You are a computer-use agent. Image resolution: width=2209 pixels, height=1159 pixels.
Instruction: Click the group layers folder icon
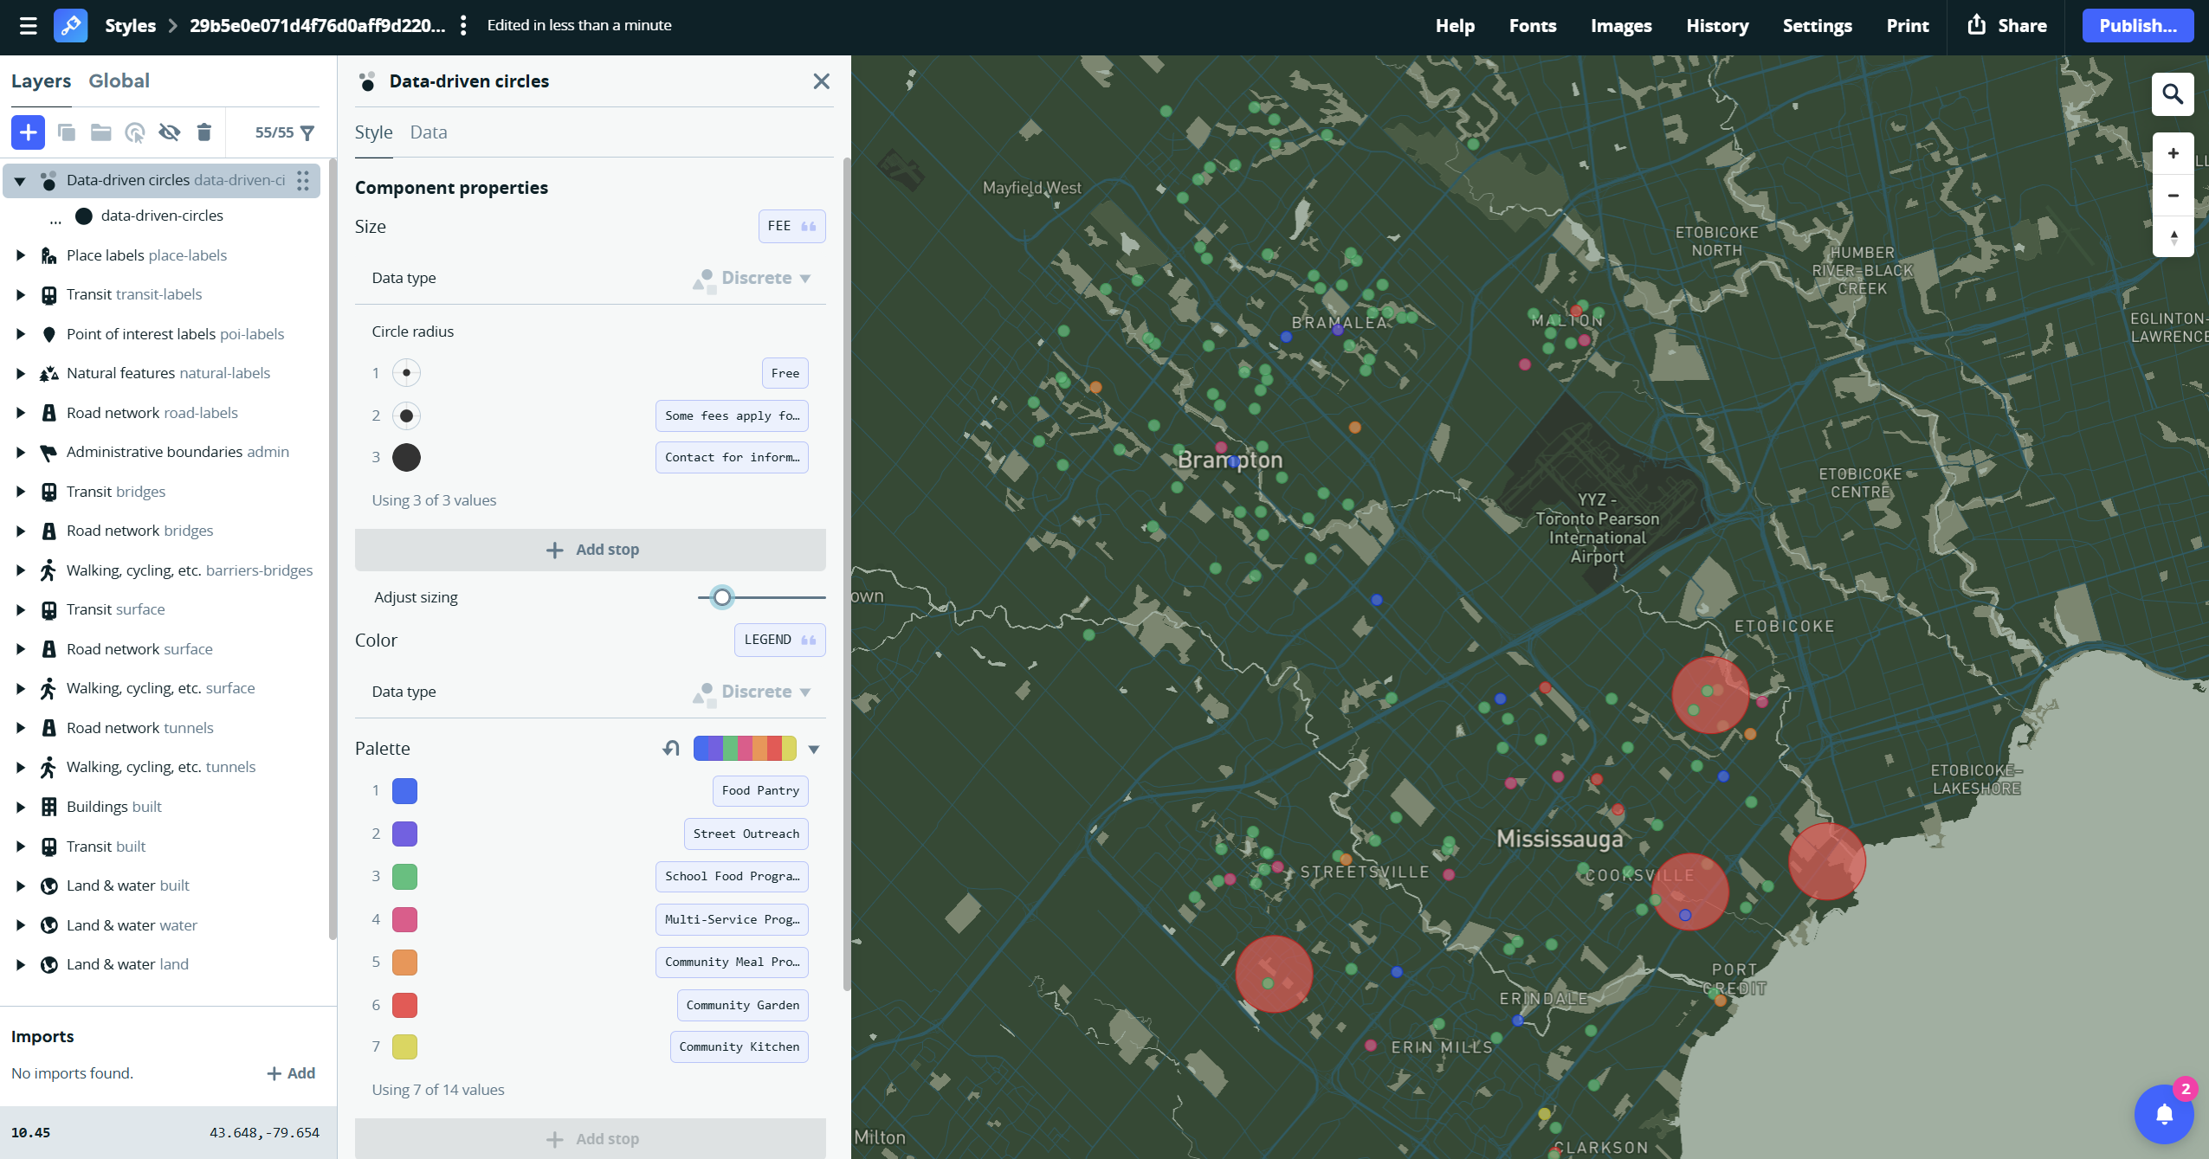[x=101, y=132]
